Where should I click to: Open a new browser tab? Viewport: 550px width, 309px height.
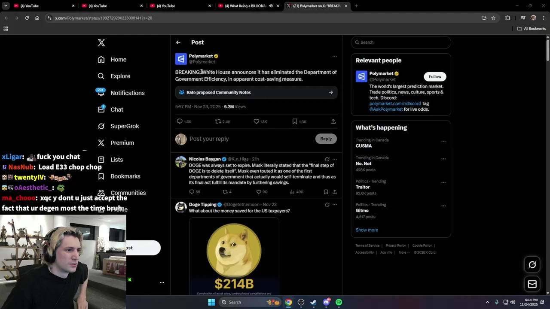pos(356,6)
